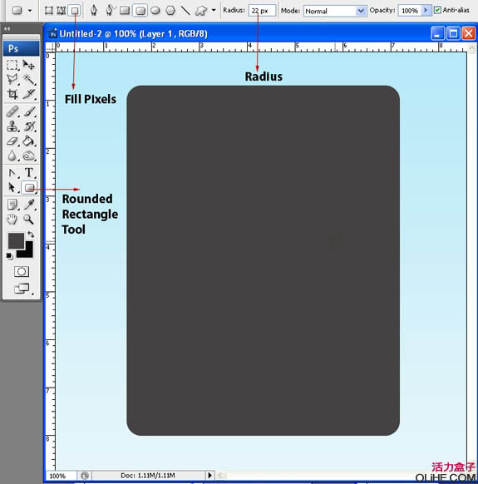Open status bar info menu arrow

click(x=209, y=476)
